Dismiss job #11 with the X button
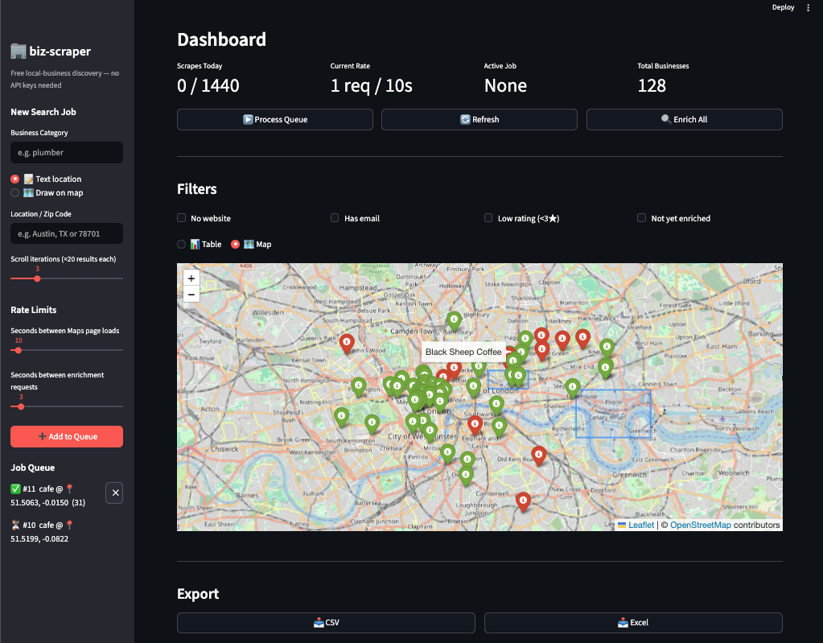823x643 pixels. 113,493
